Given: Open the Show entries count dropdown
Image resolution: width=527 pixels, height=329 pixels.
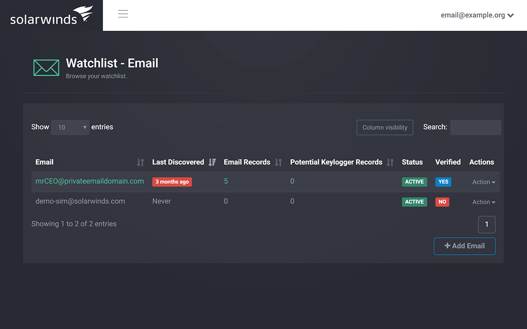Looking at the screenshot, I should click(x=70, y=127).
